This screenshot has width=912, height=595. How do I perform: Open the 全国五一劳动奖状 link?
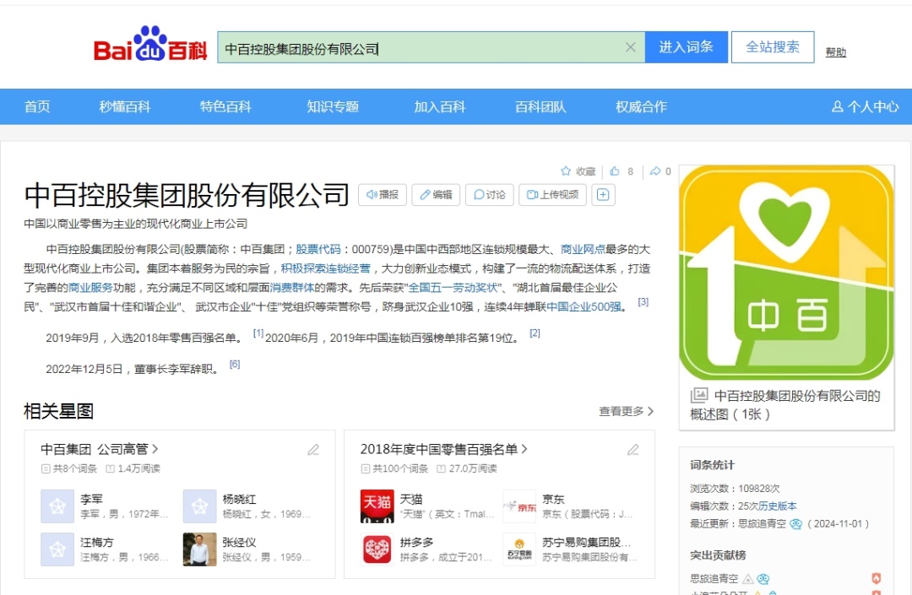pyautogui.click(x=453, y=288)
